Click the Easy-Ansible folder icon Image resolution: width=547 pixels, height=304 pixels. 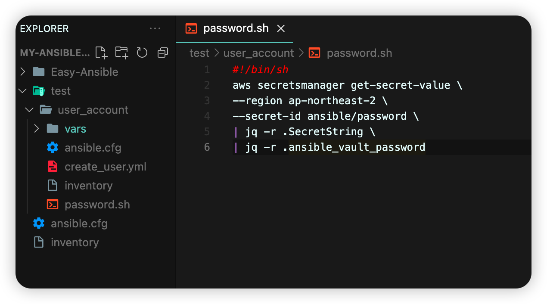click(39, 71)
